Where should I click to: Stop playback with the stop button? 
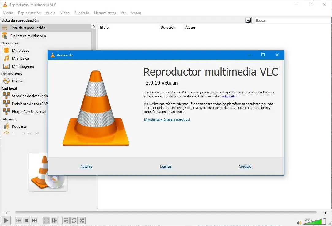27,220
